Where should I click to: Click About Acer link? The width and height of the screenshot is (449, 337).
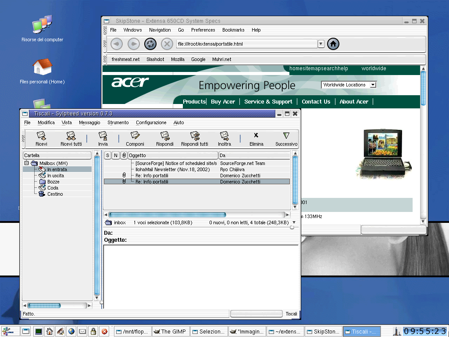[x=354, y=101]
